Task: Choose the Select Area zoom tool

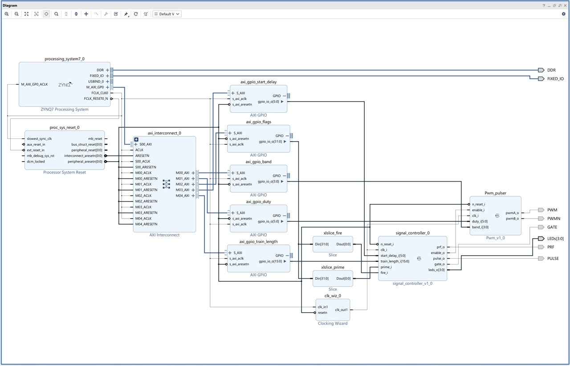Action: click(x=36, y=14)
